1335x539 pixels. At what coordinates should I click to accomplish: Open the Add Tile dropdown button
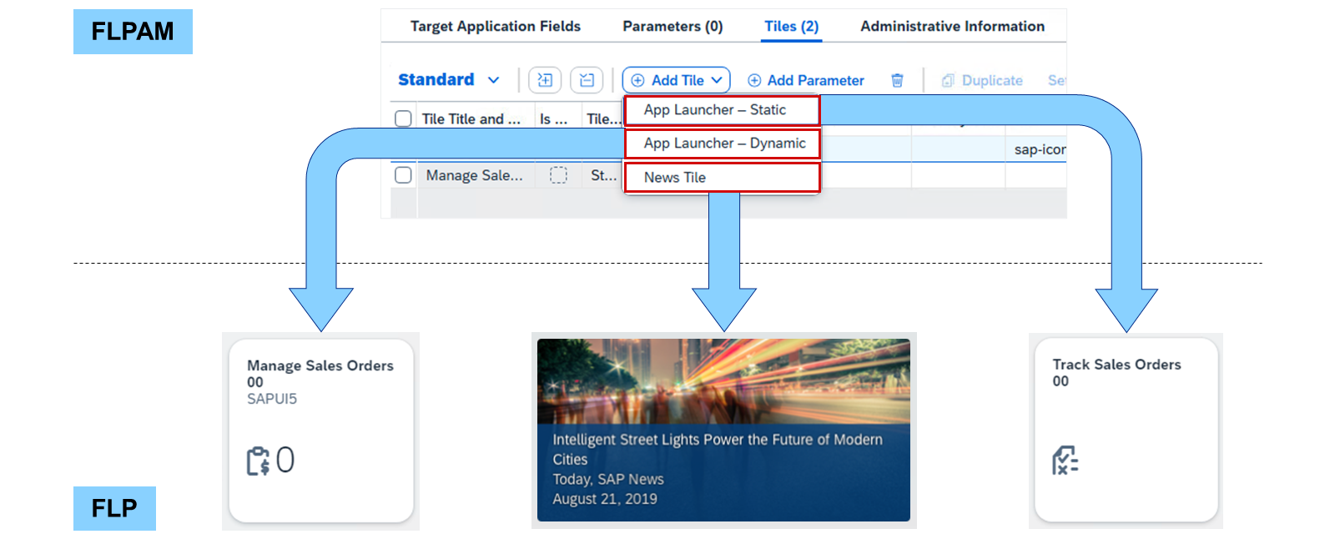coord(676,80)
